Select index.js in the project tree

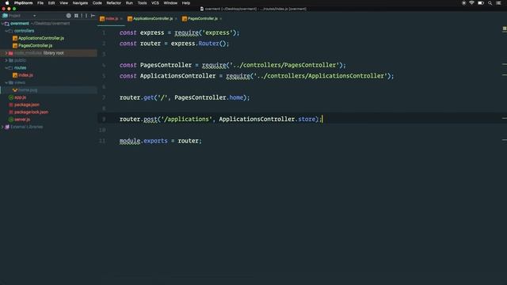(x=25, y=75)
